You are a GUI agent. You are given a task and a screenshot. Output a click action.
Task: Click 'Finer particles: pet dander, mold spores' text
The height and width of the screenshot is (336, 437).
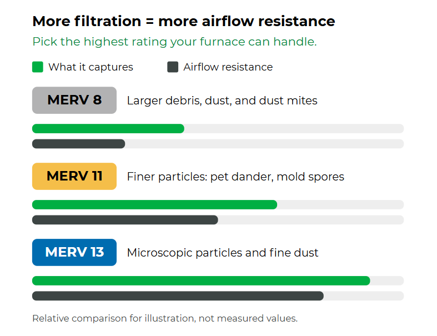[x=235, y=177]
